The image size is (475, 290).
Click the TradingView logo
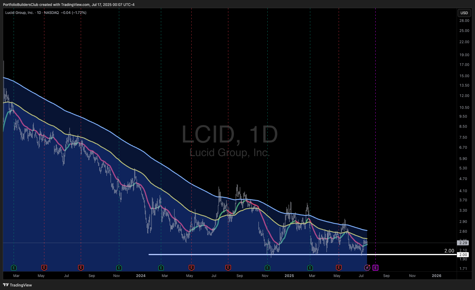[6, 285]
